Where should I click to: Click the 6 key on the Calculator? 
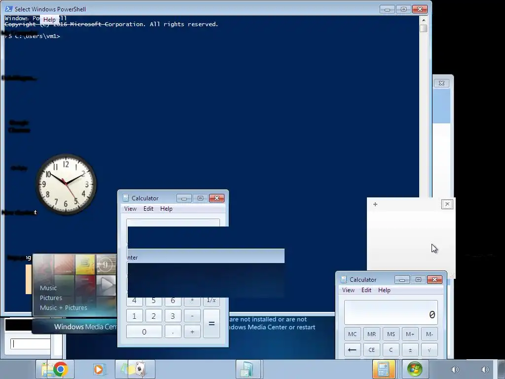pos(173,302)
